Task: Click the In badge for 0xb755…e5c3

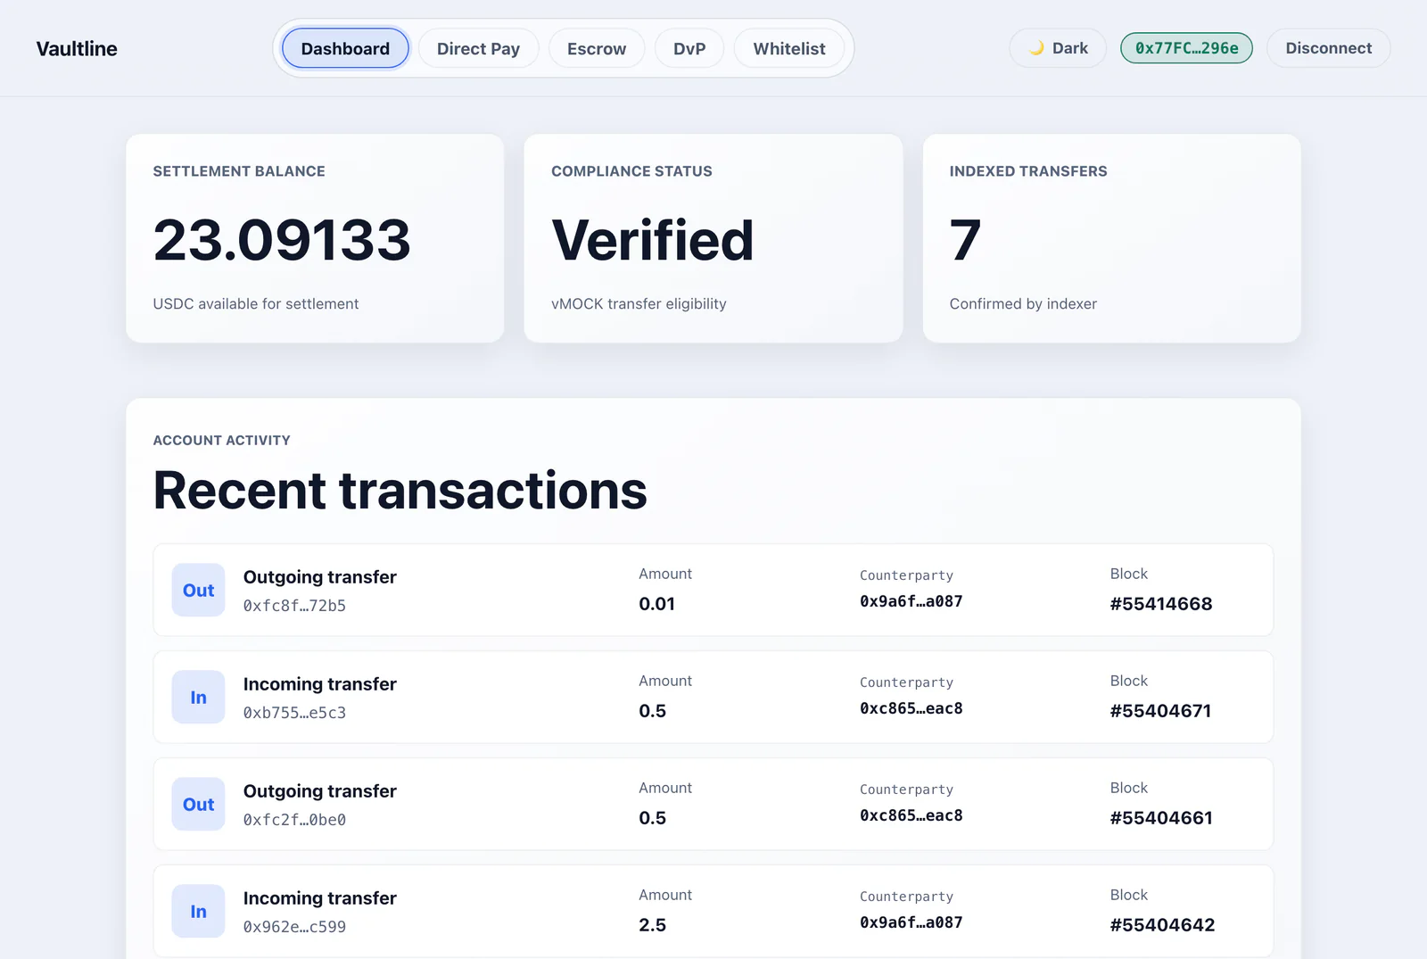Action: 198,697
